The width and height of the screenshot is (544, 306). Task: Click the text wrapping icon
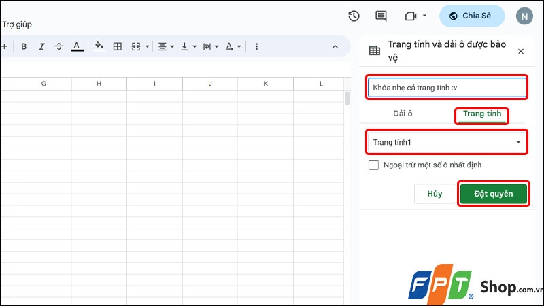207,46
